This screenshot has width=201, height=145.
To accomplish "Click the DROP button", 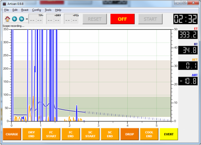I will click(130, 134).
